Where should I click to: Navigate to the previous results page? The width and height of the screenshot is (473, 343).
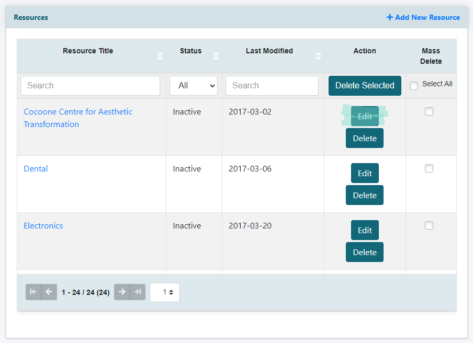[49, 292]
